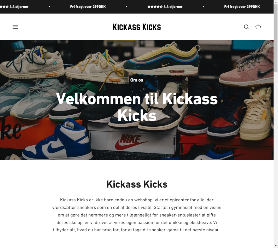
Task: Click the empty scrollbar track below thumb
Action: (276, 157)
